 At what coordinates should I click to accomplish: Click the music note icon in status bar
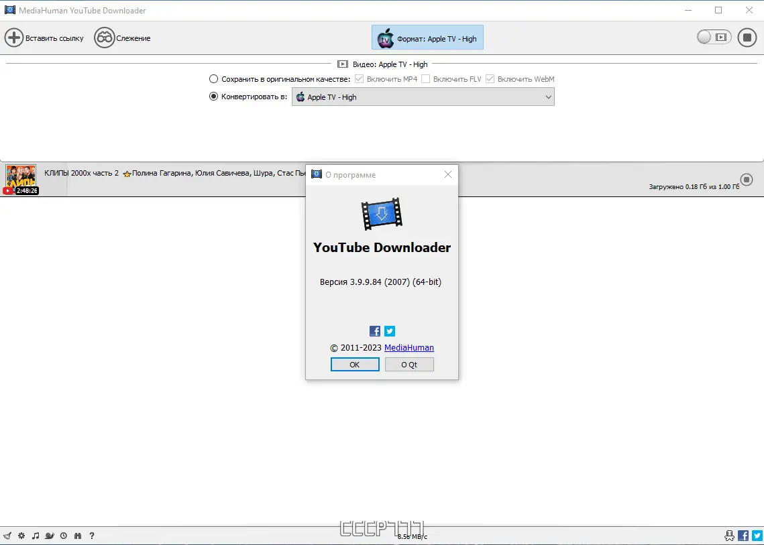click(x=35, y=536)
